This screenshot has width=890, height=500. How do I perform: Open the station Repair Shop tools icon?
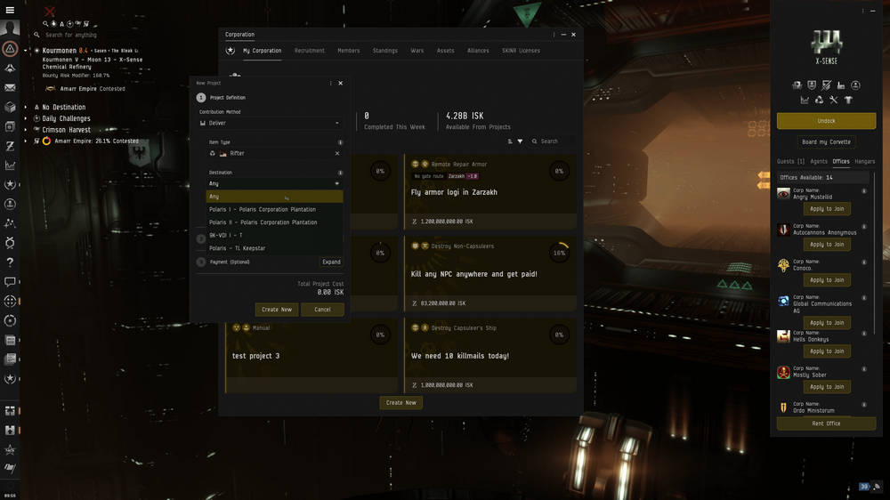(834, 100)
